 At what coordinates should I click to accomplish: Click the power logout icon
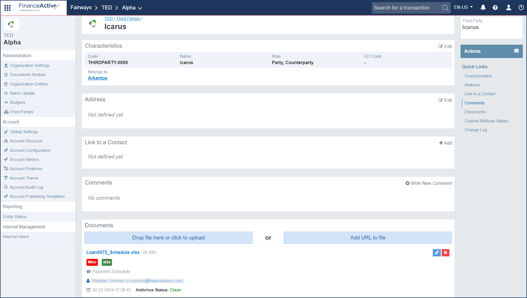click(521, 7)
